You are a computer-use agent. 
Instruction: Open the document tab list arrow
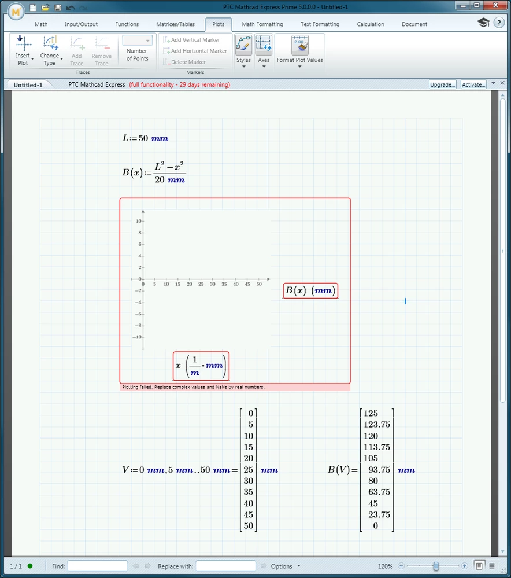point(493,83)
